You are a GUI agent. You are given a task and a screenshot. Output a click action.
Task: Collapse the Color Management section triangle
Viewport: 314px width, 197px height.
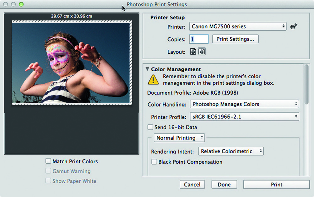click(x=147, y=69)
